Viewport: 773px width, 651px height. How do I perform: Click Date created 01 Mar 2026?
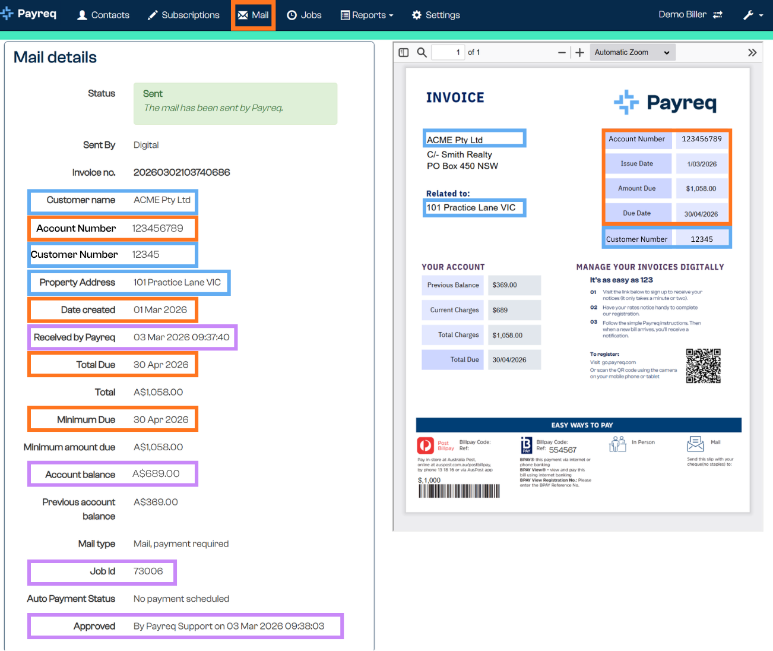pos(160,309)
